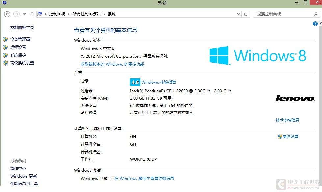Open the recent locations dropdown arrow

click(24, 14)
